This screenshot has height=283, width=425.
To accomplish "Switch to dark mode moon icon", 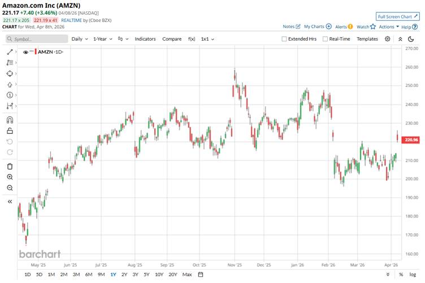I will 411,39.
